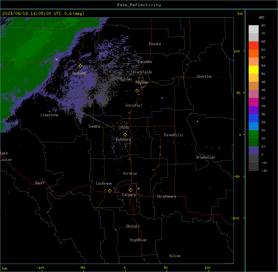Click the yellow diamond marker below Cochrane
This screenshot has width=278, height=272.
tap(110, 191)
